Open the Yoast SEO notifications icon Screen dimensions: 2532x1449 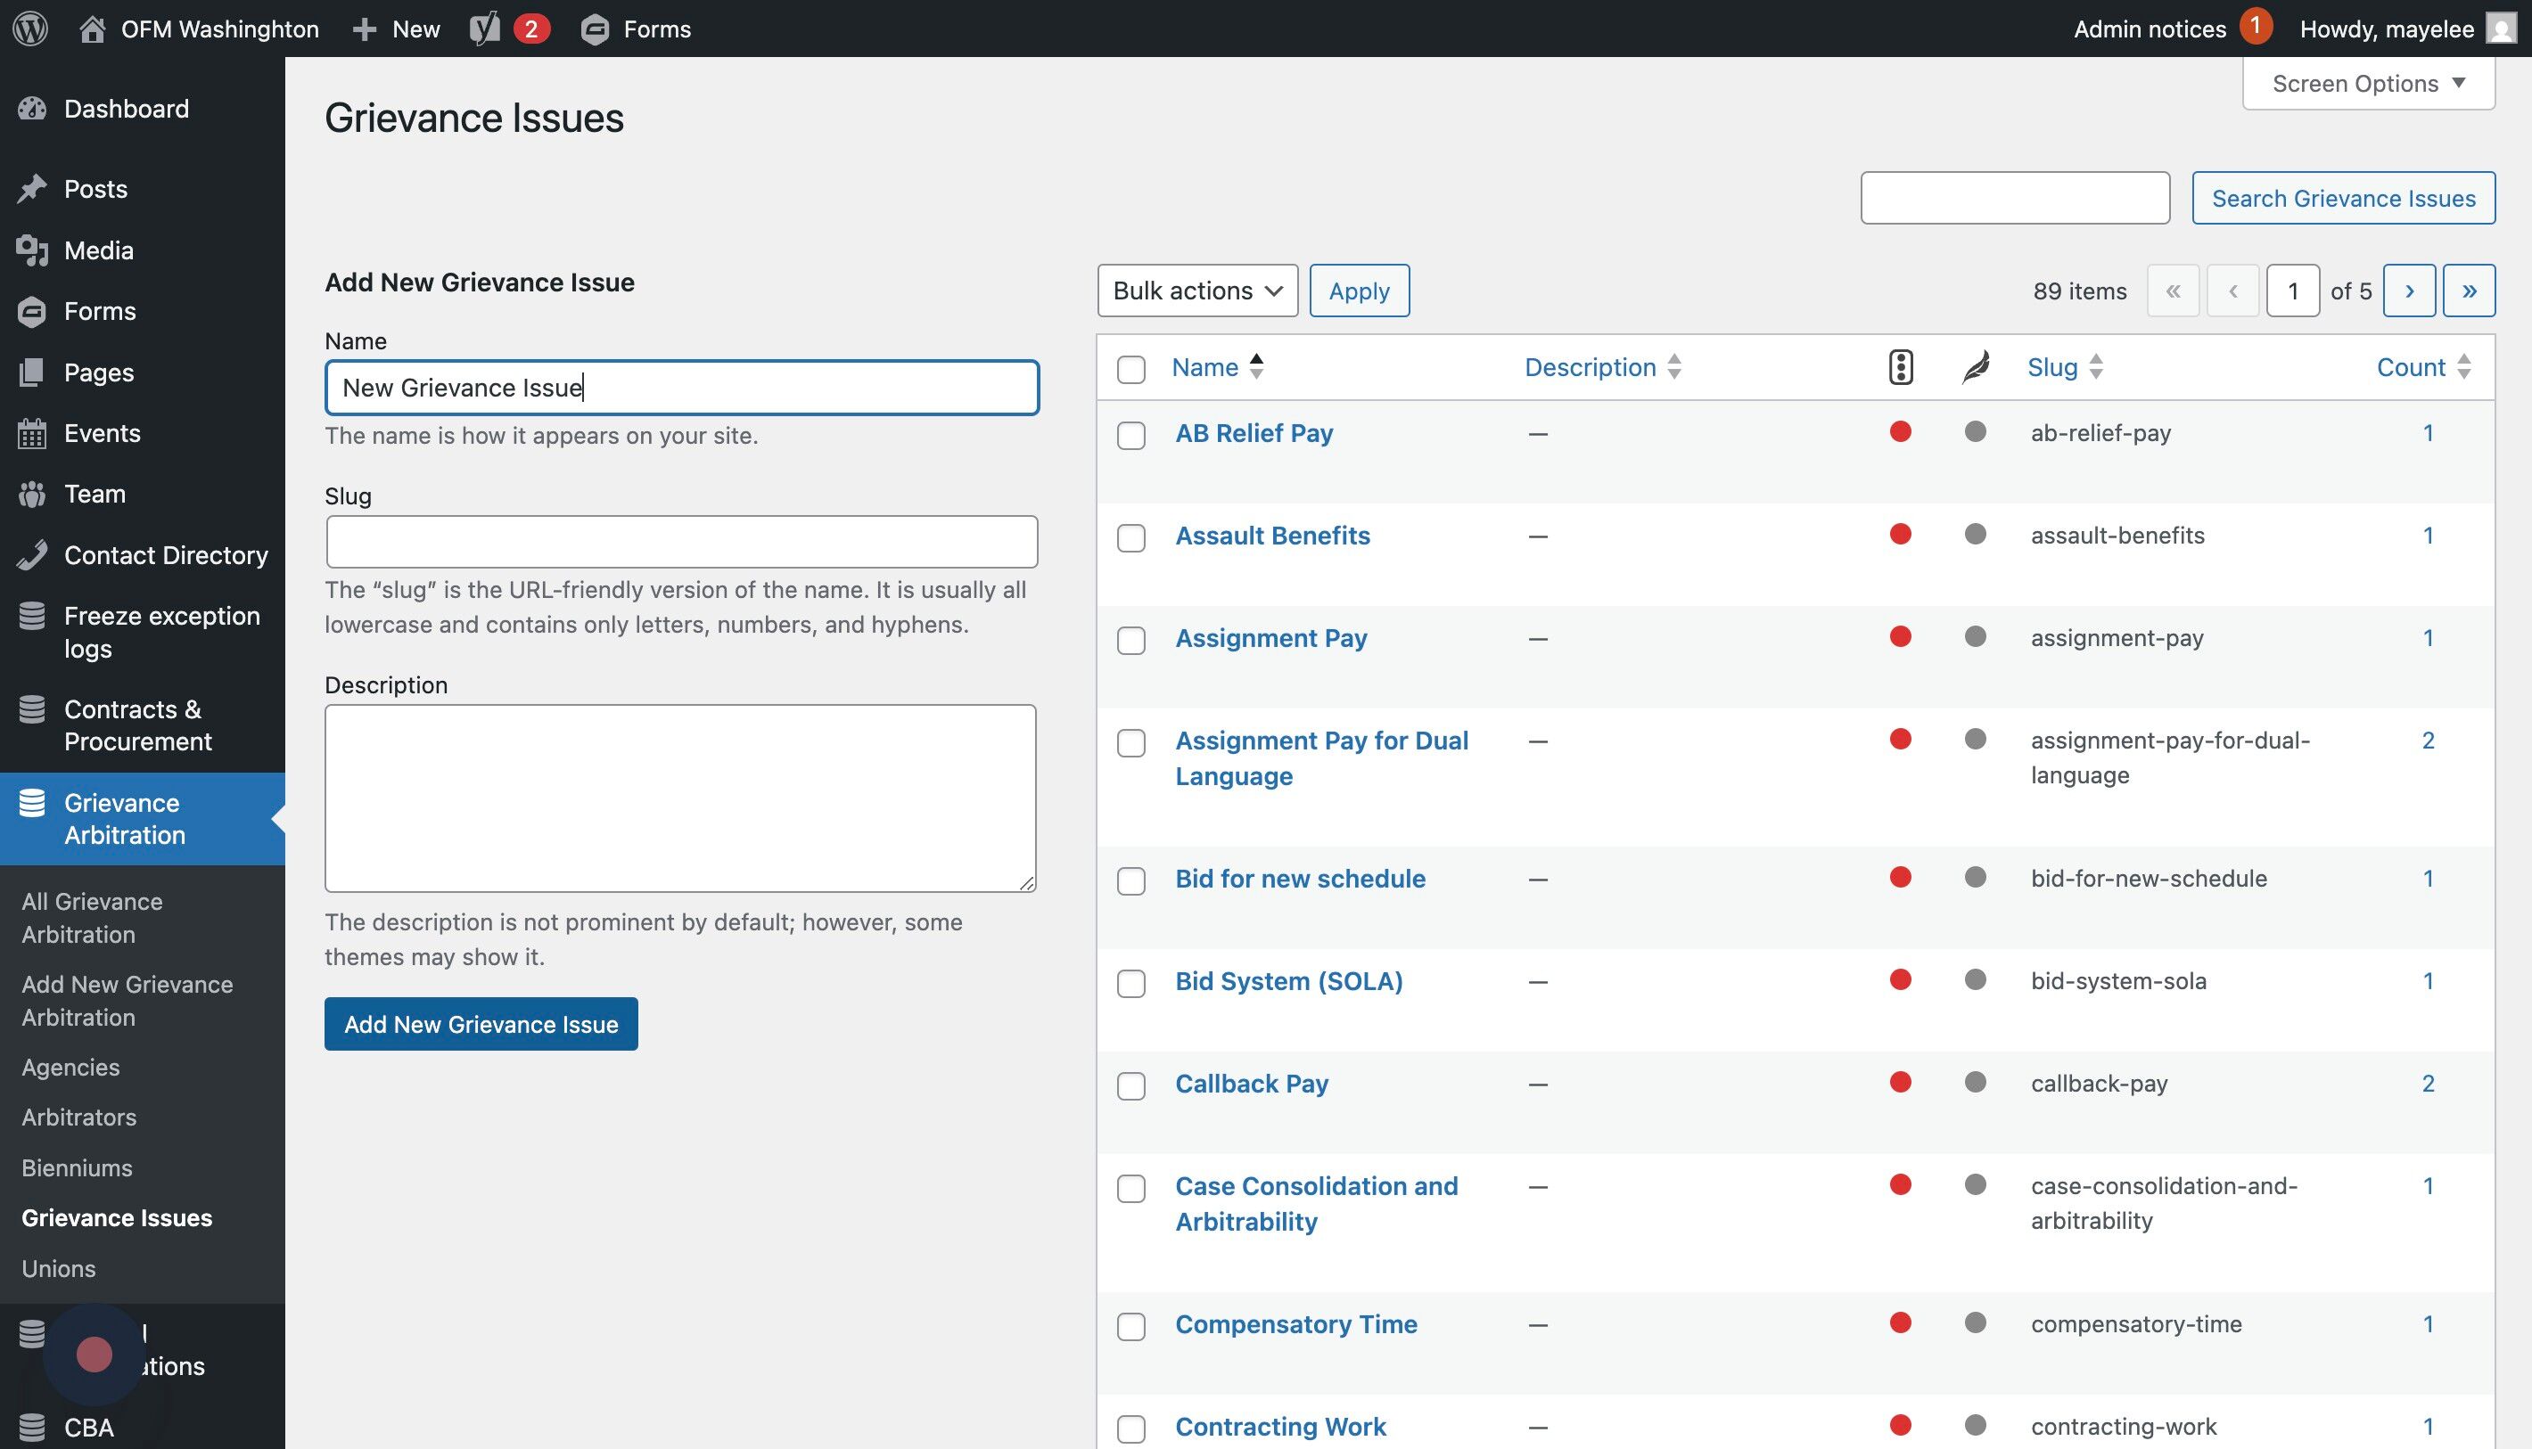click(x=485, y=29)
